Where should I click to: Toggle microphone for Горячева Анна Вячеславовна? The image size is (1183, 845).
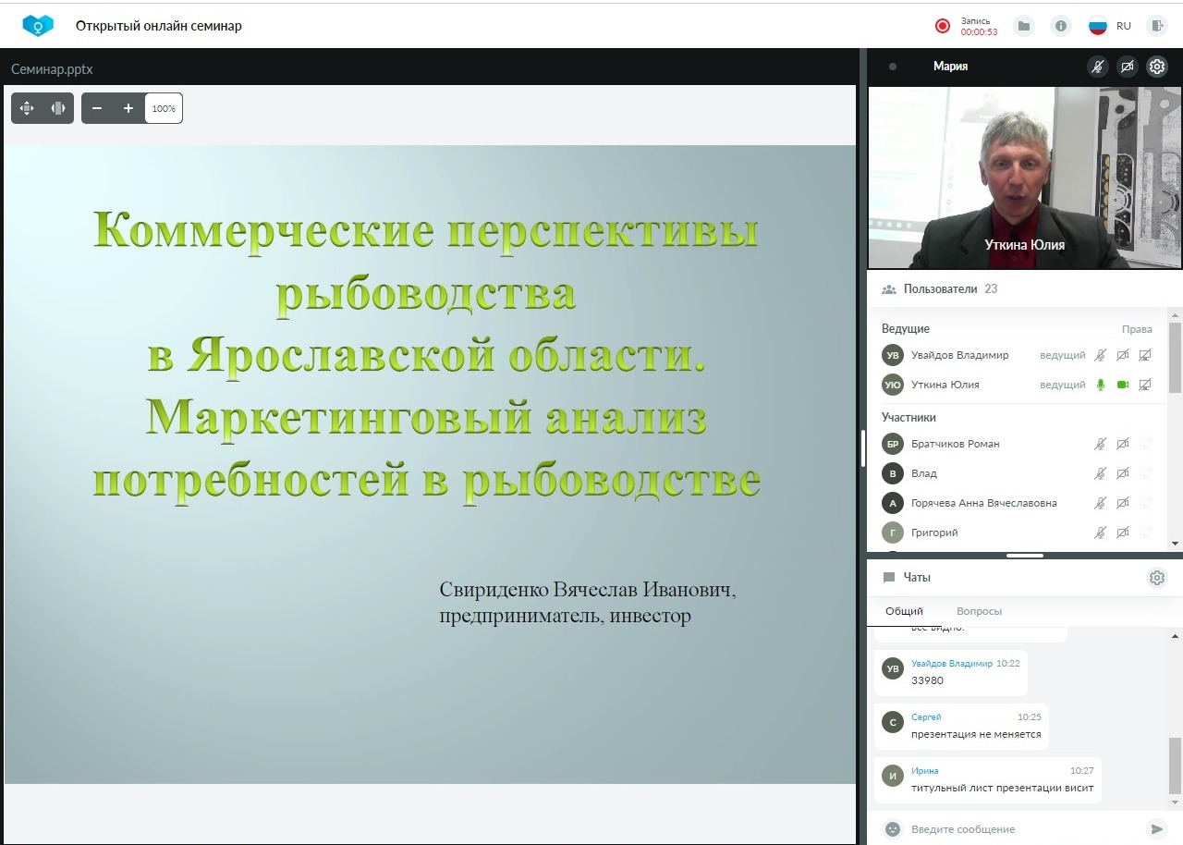[x=1100, y=503]
